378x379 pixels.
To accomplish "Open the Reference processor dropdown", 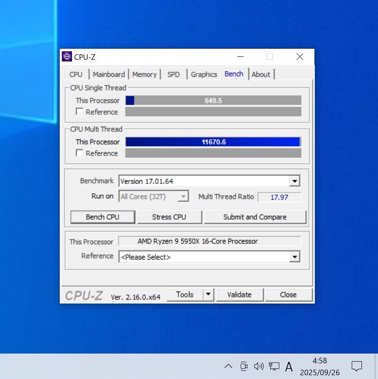I will point(295,257).
